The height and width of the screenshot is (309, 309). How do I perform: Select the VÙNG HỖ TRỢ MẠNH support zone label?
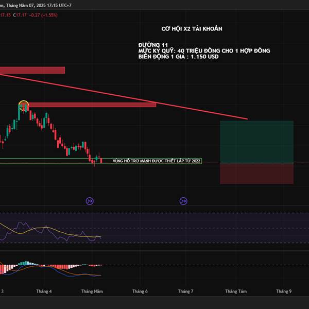tap(156, 161)
